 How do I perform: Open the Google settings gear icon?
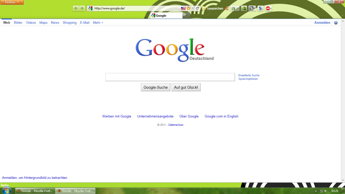[x=336, y=23]
